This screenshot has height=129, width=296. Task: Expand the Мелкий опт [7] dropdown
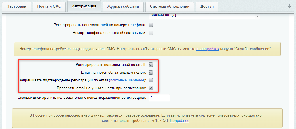pyautogui.click(x=204, y=16)
